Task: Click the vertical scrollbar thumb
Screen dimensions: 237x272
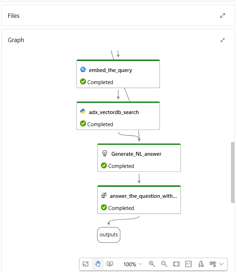Action: (x=233, y=172)
